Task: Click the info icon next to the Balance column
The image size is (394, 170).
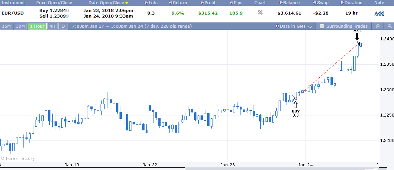Action: 282,3
